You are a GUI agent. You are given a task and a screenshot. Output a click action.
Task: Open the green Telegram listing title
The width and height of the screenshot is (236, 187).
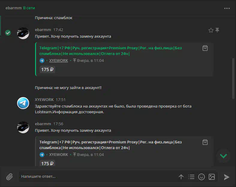(x=110, y=51)
